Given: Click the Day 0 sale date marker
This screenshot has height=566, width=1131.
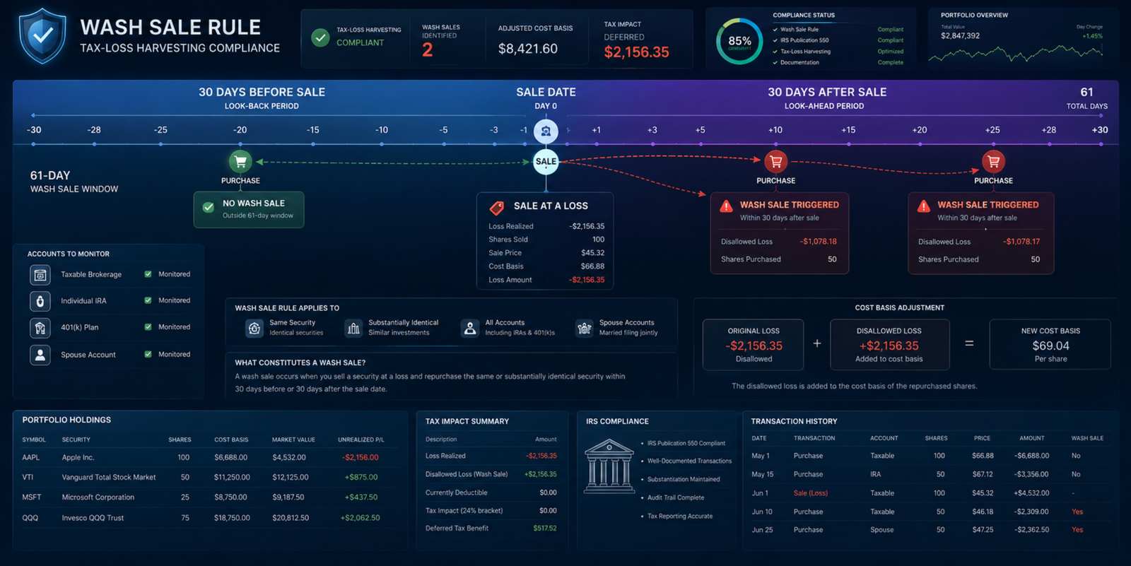Looking at the screenshot, I should point(546,131).
